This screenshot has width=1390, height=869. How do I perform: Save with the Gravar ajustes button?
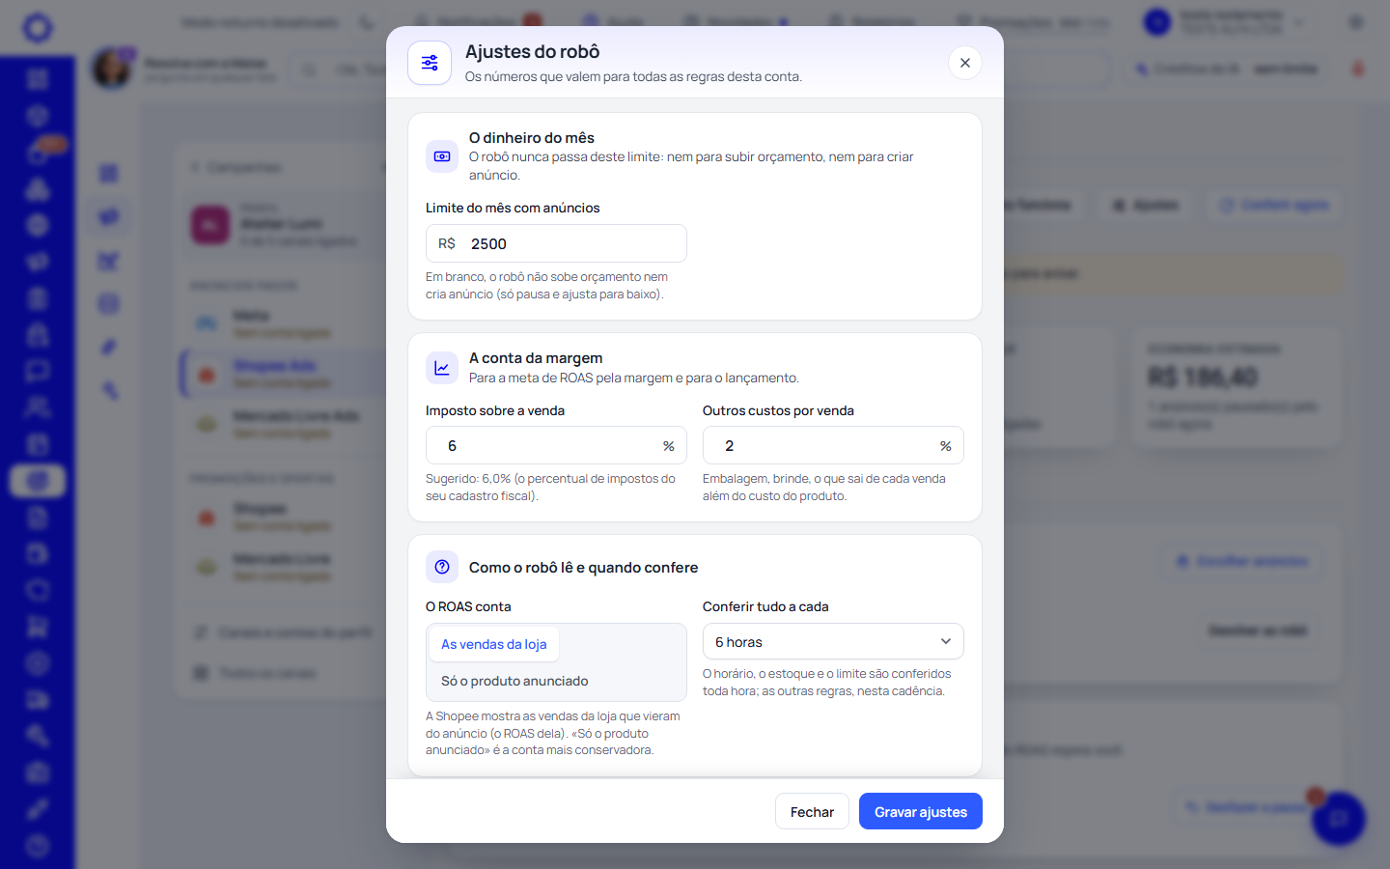[921, 812]
